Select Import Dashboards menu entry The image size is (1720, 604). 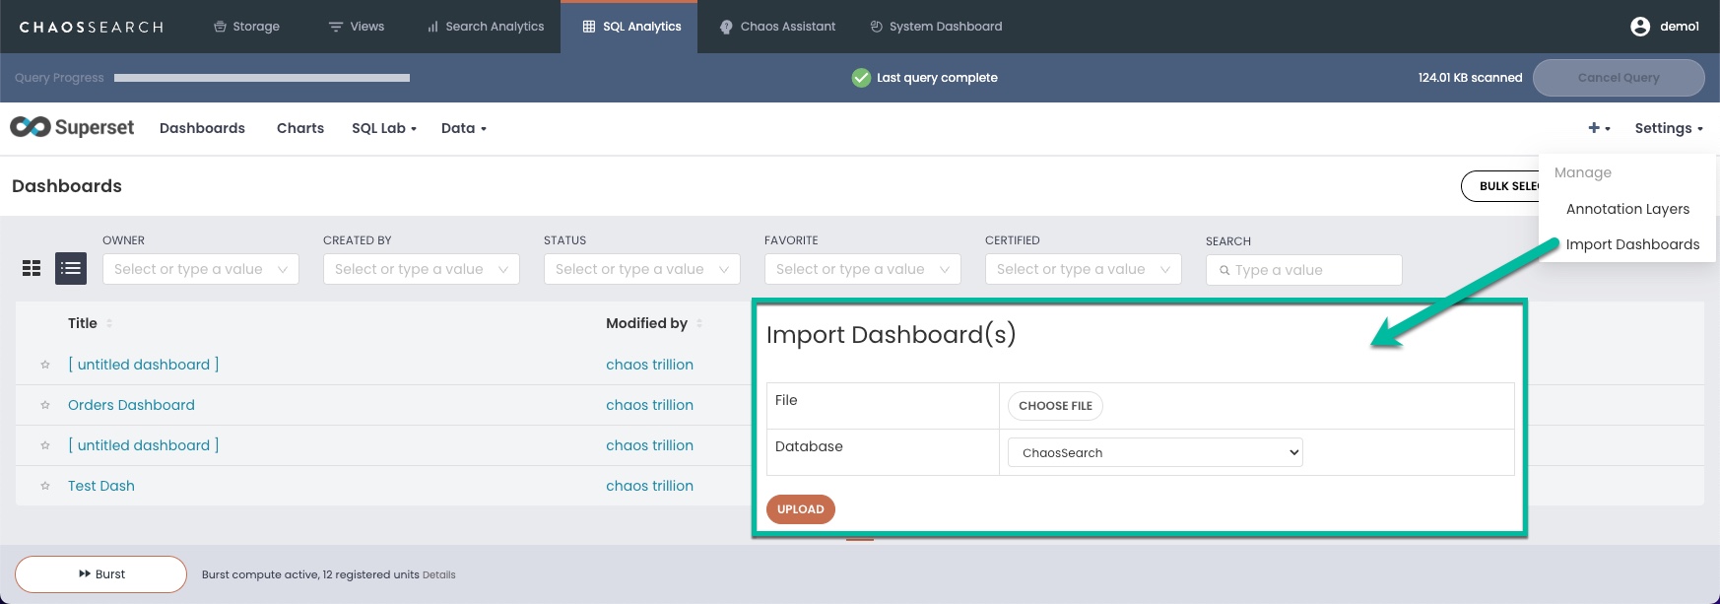pos(1632,244)
